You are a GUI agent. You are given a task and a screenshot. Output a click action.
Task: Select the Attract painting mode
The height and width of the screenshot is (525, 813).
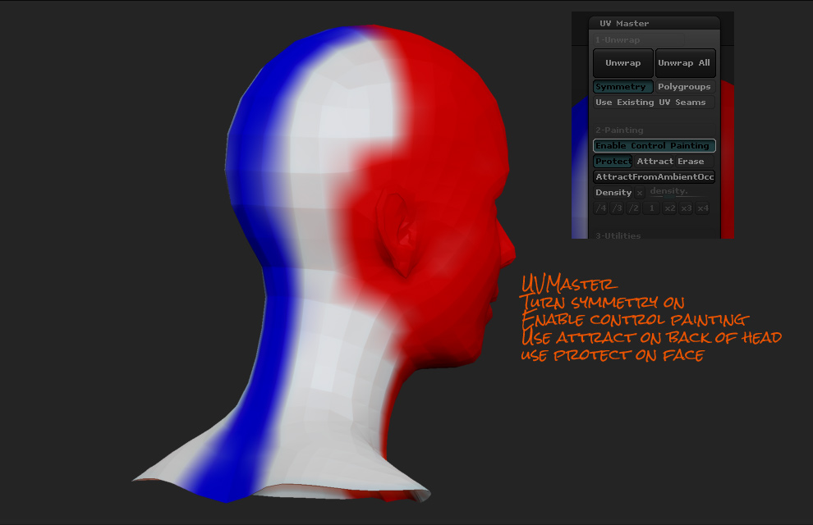pos(655,161)
